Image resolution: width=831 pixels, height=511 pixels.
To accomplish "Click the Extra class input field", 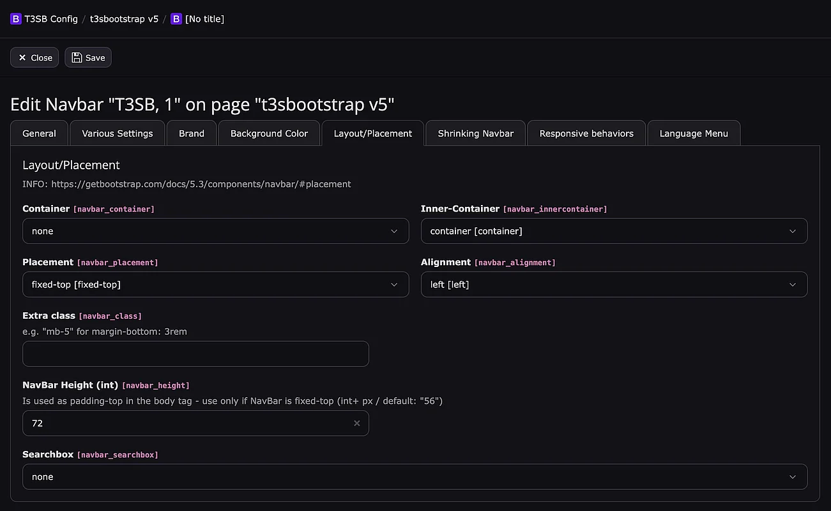I will tap(195, 354).
